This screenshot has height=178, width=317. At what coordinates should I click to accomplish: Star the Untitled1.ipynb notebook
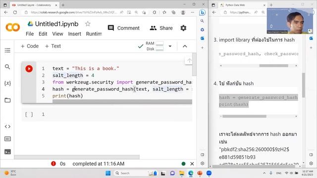point(88,24)
